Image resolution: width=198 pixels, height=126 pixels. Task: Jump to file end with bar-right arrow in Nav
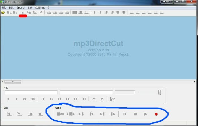tap(84, 99)
